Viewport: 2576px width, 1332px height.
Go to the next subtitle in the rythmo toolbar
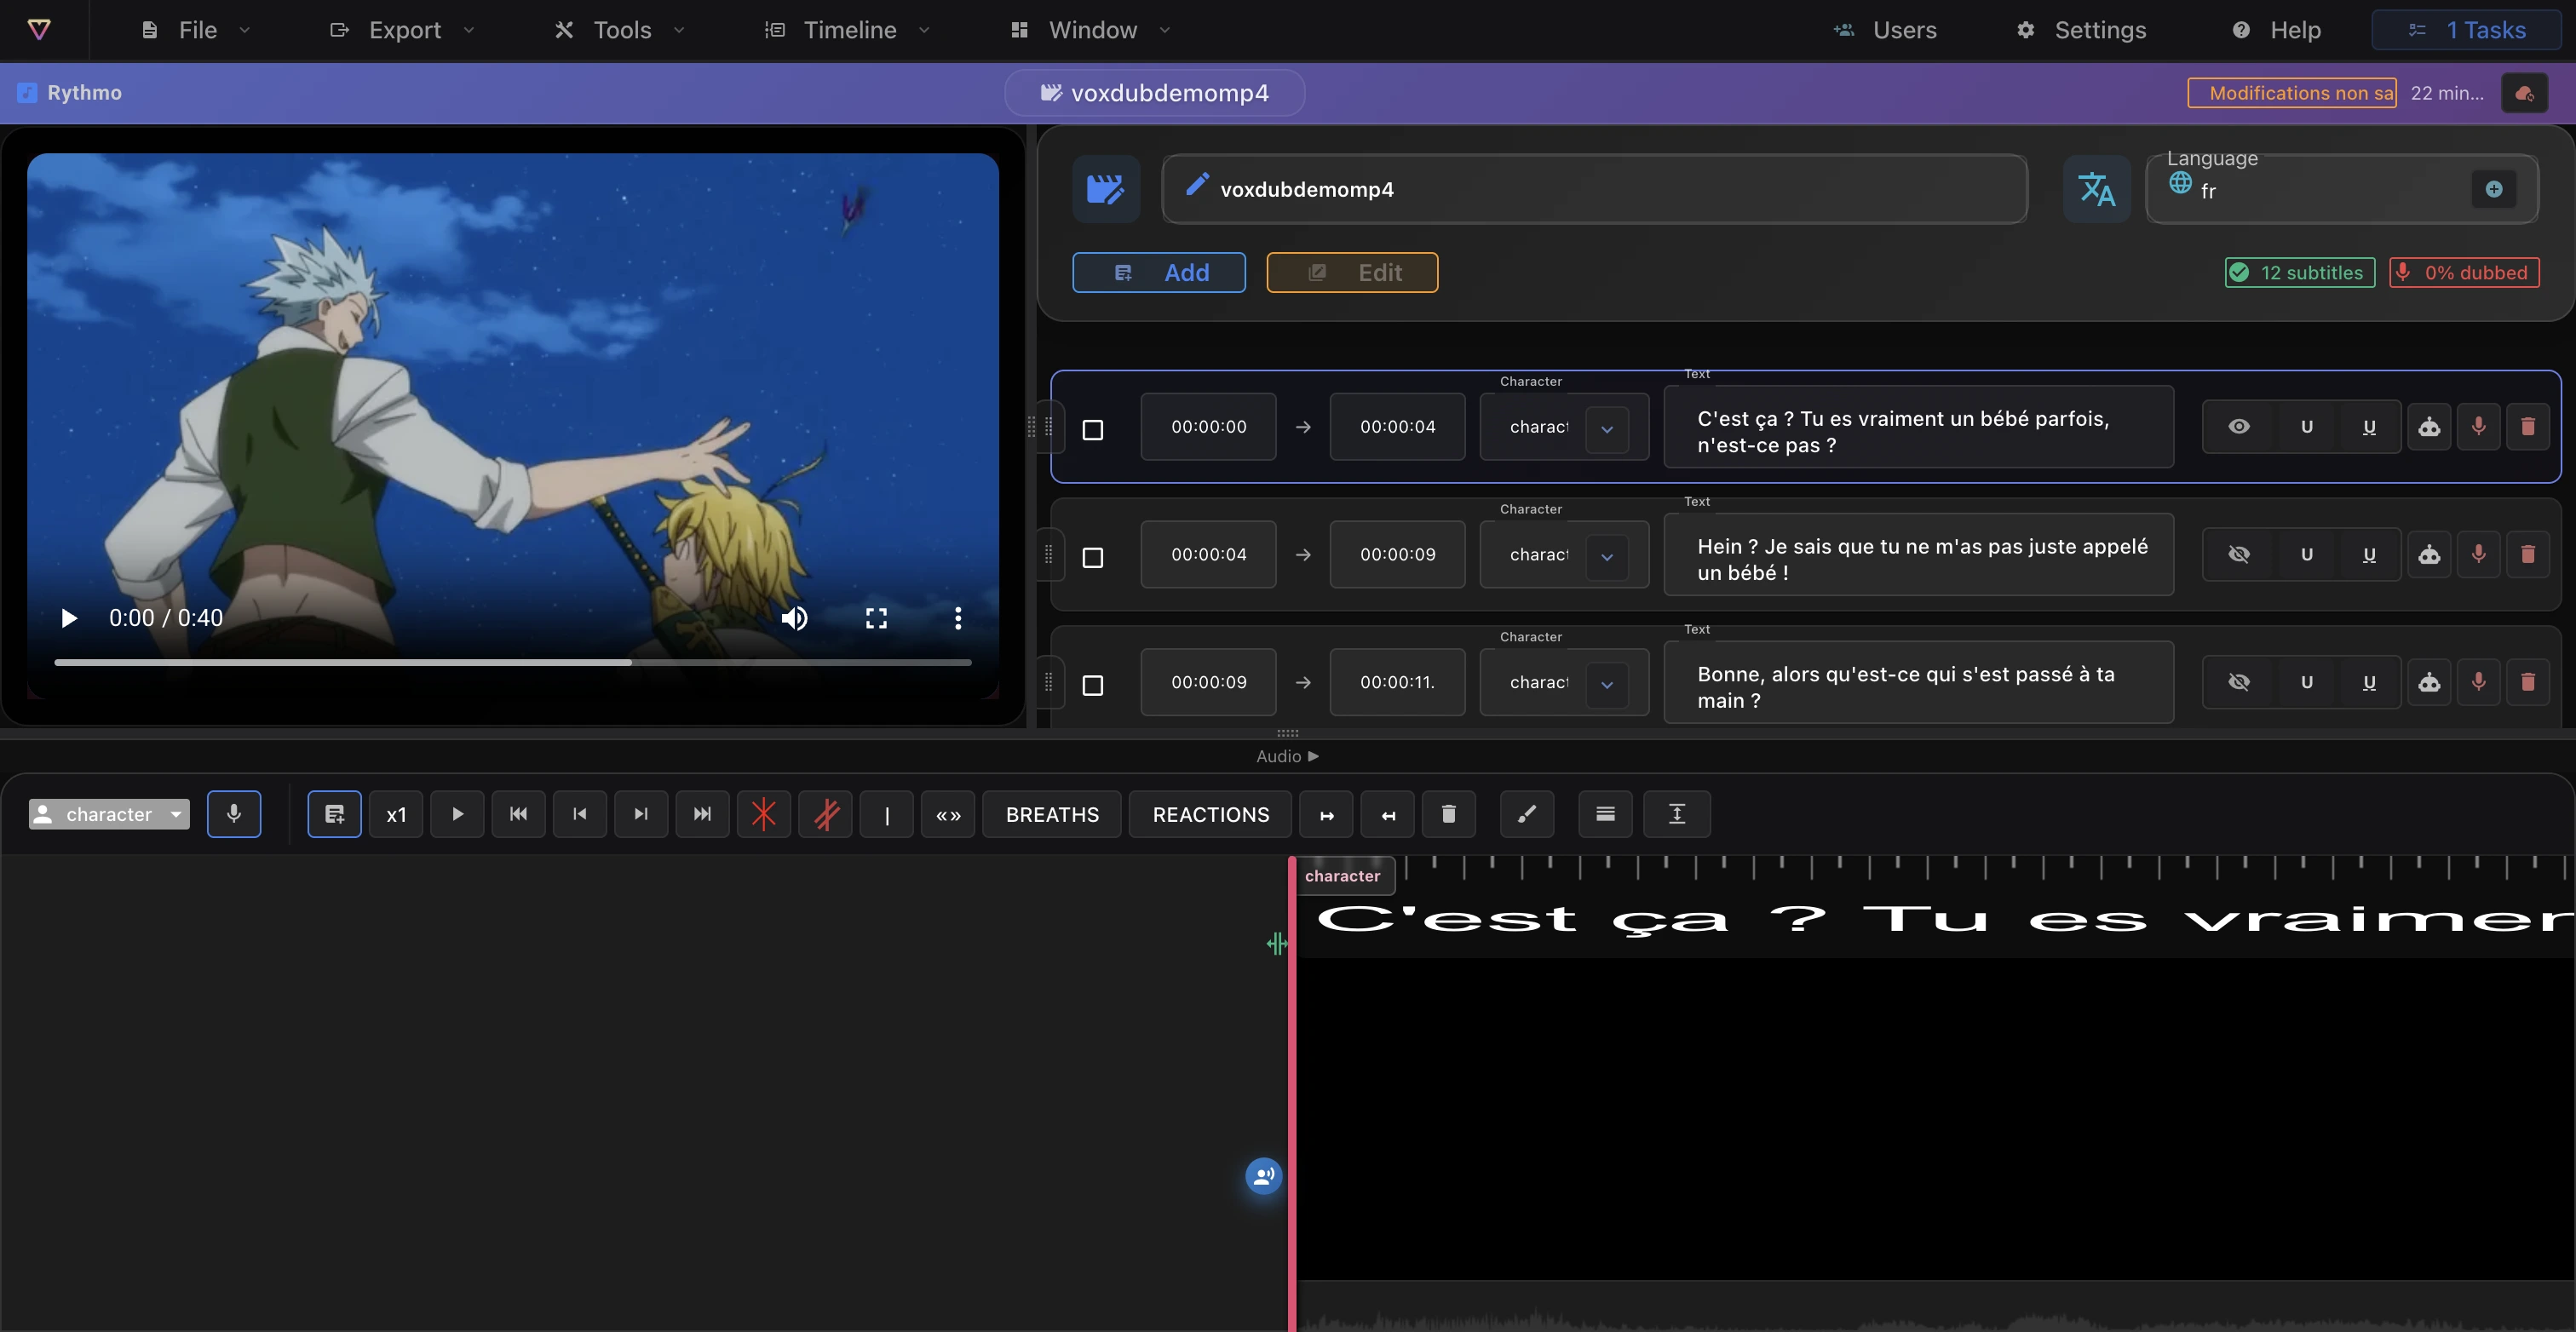coord(641,814)
